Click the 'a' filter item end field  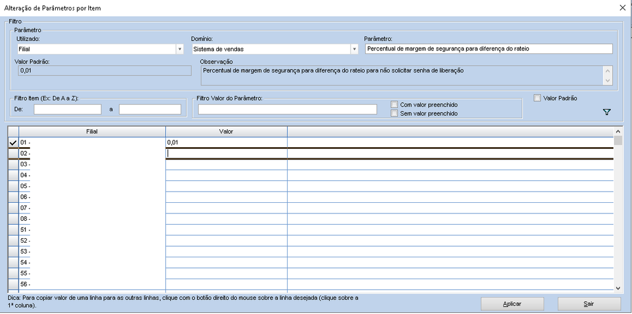150,110
